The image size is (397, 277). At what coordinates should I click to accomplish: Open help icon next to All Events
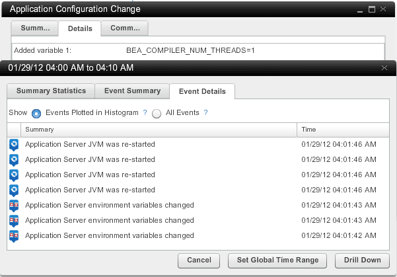point(205,113)
